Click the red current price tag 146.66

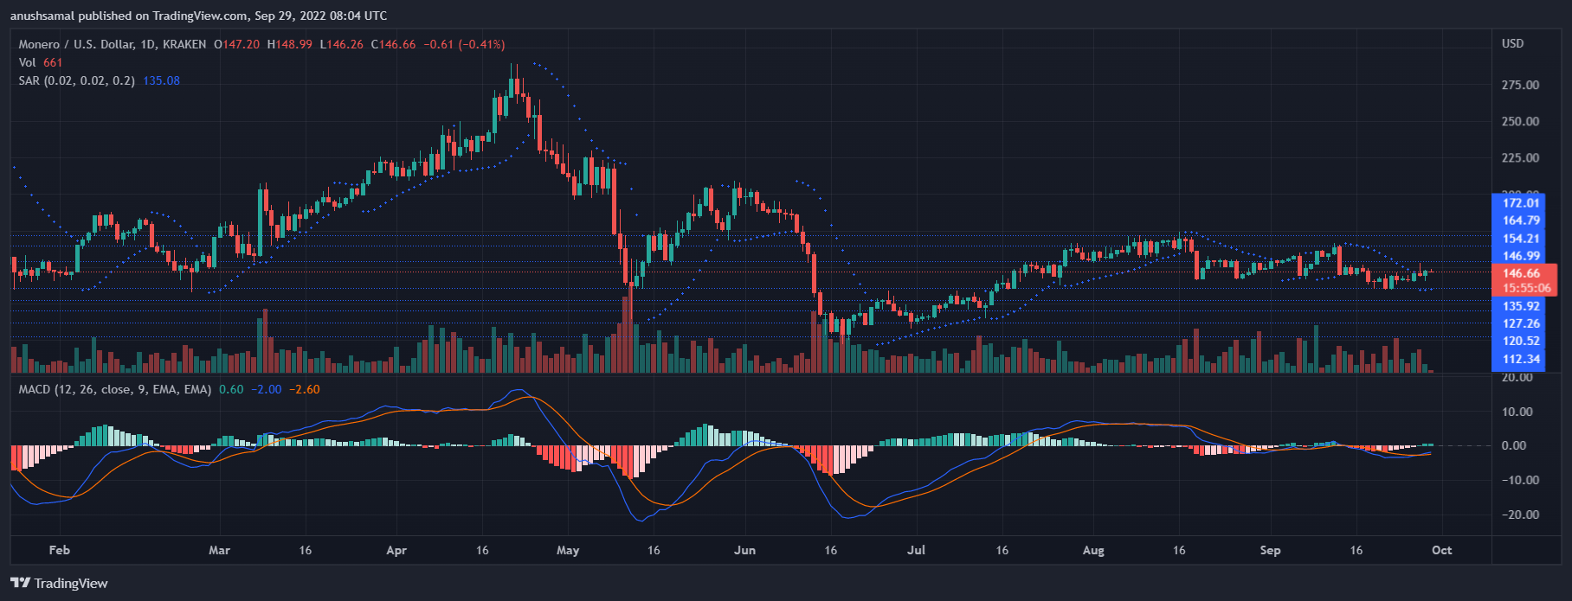[1521, 273]
